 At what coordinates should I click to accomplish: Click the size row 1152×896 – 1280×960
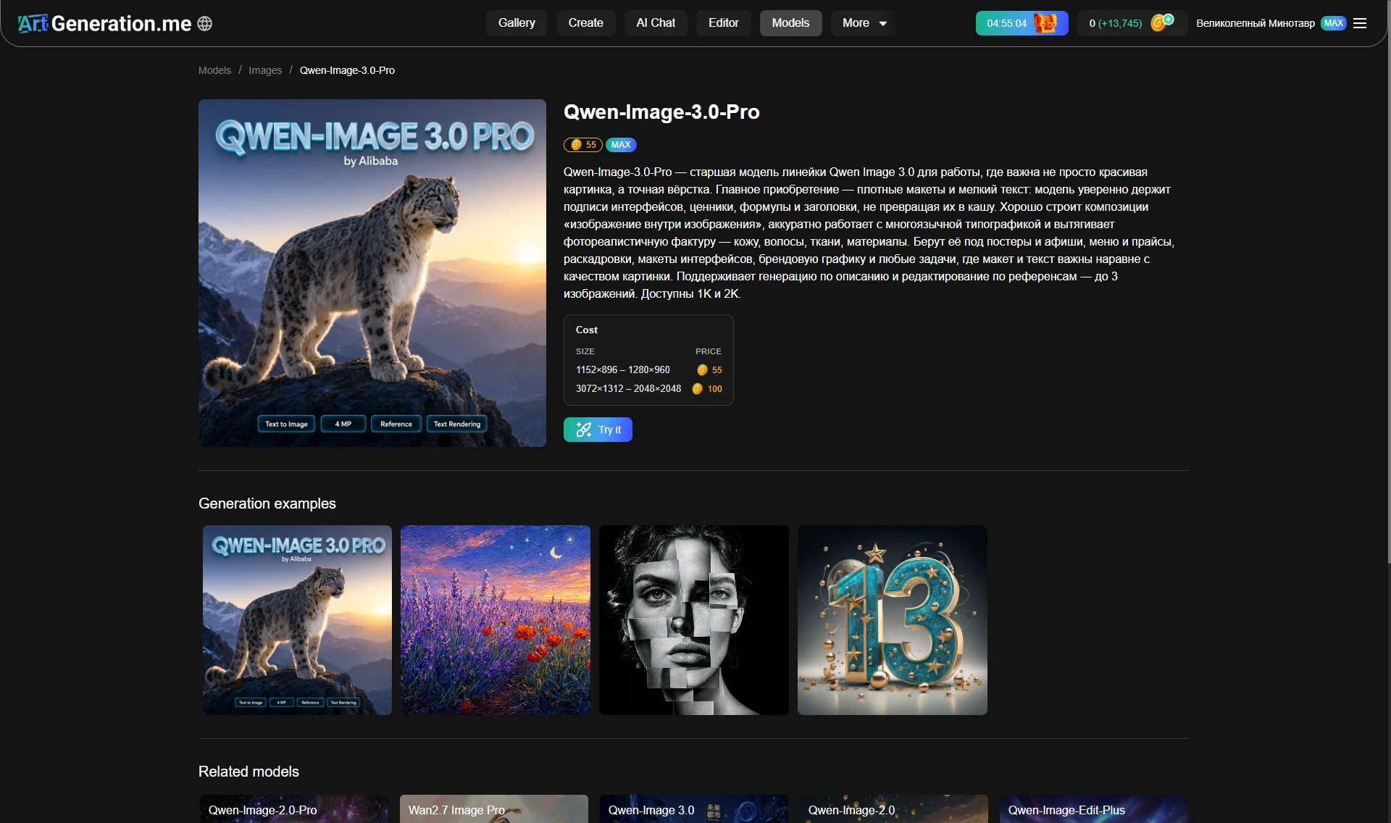click(649, 370)
